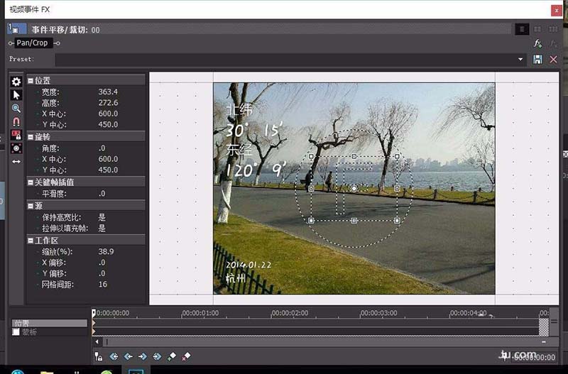Click the 缩放(%) value 38.9
This screenshot has height=374, width=568.
pos(106,252)
